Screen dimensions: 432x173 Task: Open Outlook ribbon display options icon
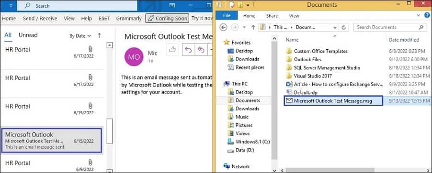tap(172, 5)
